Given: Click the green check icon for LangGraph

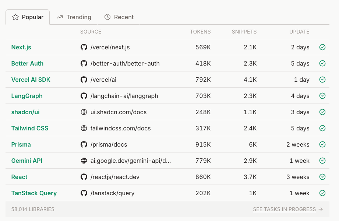Looking at the screenshot, I should (x=322, y=96).
